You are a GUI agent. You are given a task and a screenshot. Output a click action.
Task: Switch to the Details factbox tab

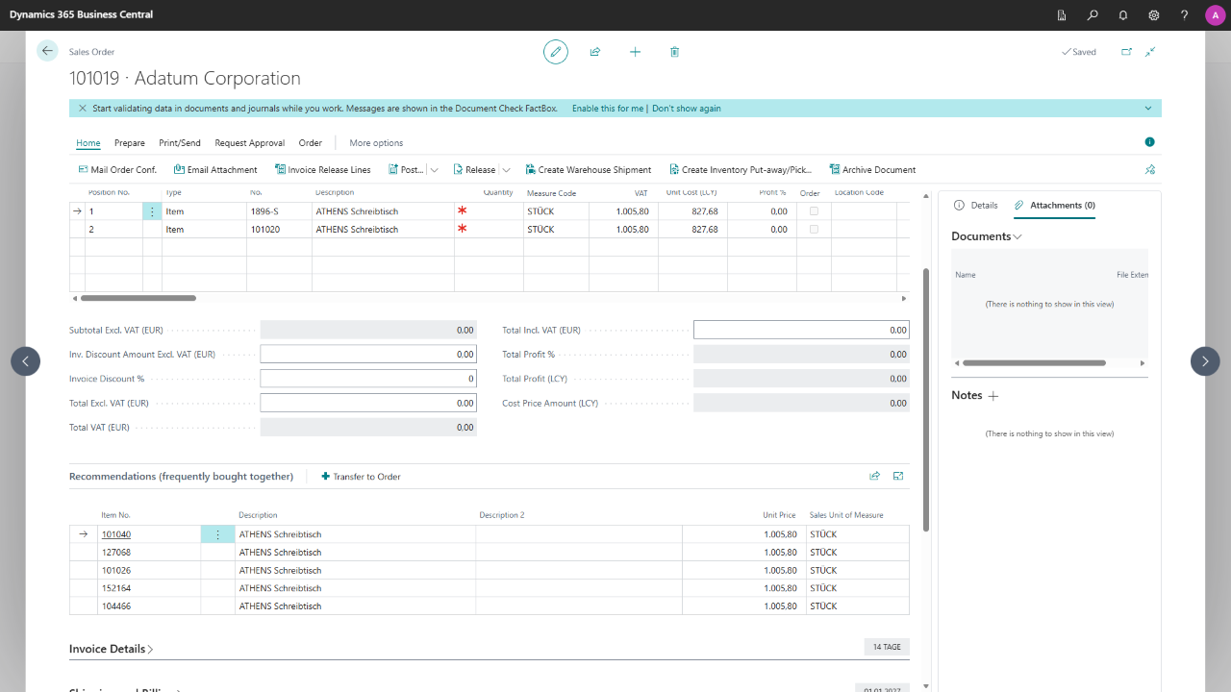(x=976, y=206)
